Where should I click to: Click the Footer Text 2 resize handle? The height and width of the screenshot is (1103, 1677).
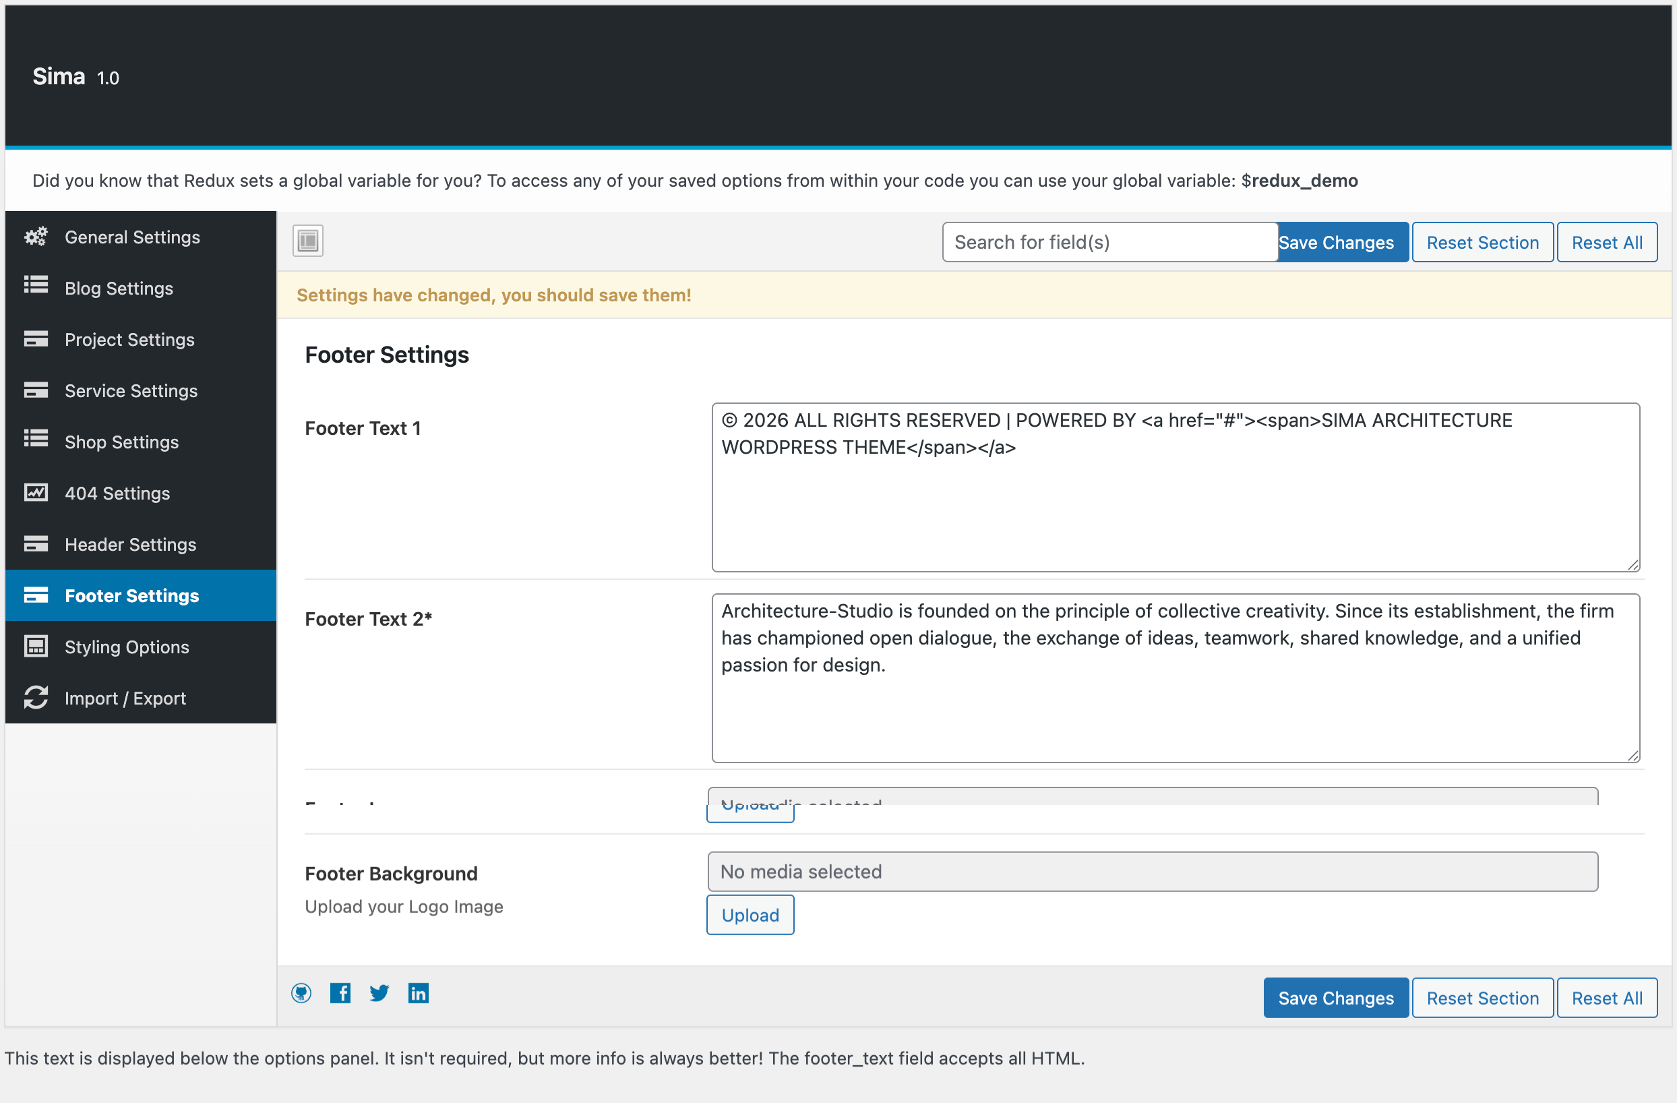click(1633, 756)
